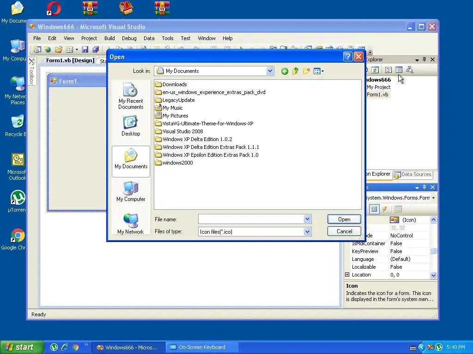Click the Properties view icon in Properties panel

click(374, 209)
